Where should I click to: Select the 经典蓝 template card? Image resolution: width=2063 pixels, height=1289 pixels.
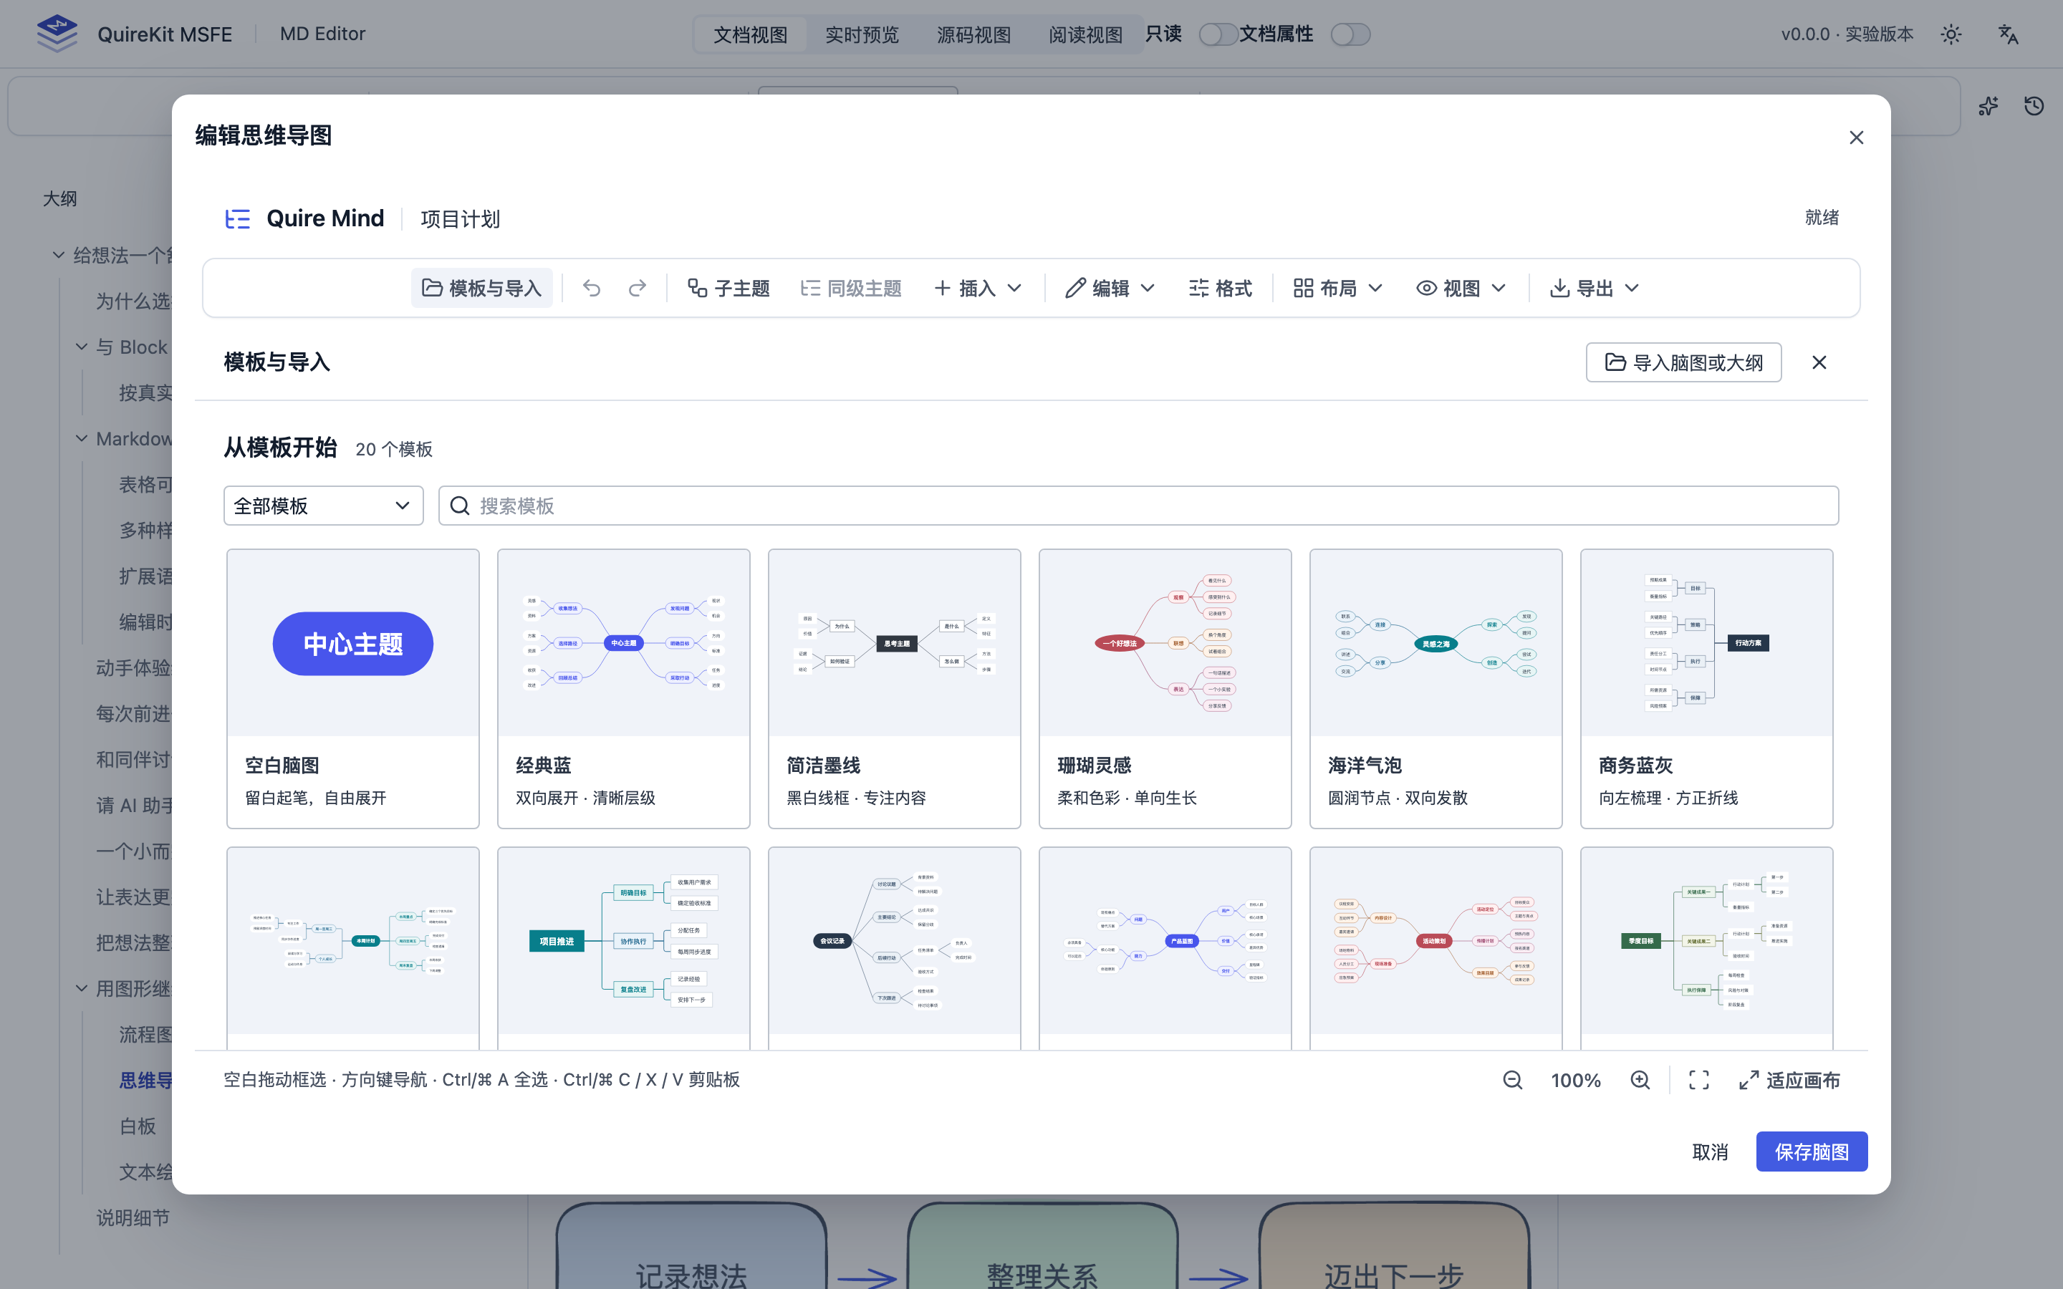click(x=623, y=688)
